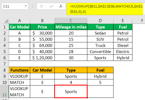Click the Mileage in miles header cell
Screen dimensions: 145x100
(x=71, y=27)
